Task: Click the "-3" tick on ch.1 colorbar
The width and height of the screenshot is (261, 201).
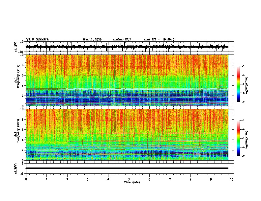Action: point(243,66)
